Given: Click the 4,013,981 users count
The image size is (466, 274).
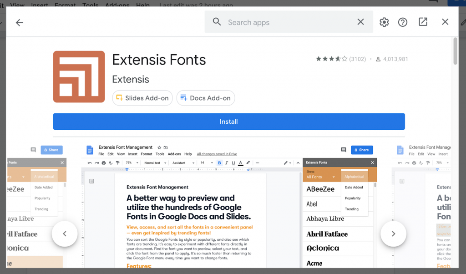Looking at the screenshot, I should 395,59.
